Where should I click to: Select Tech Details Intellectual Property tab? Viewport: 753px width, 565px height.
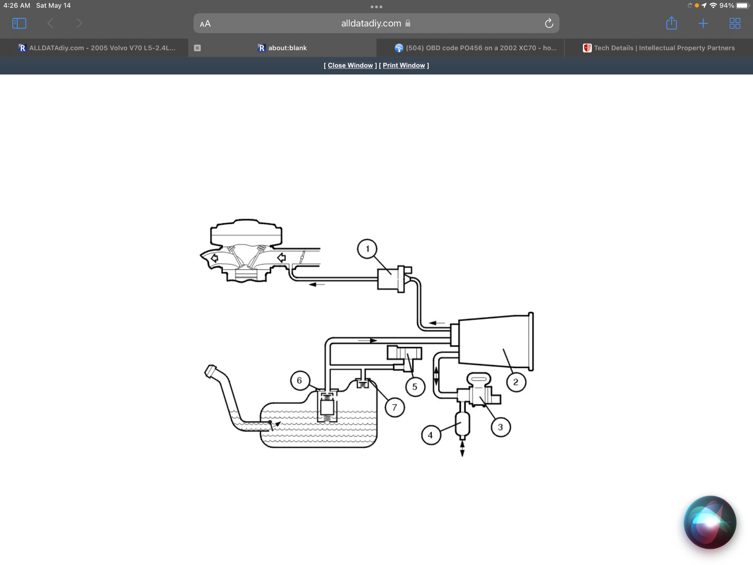pos(659,48)
